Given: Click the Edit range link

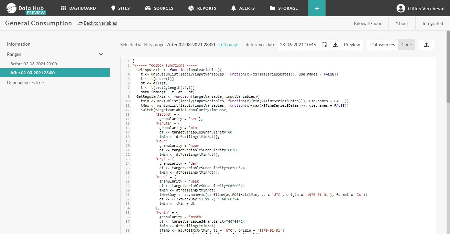Looking at the screenshot, I should click(228, 45).
